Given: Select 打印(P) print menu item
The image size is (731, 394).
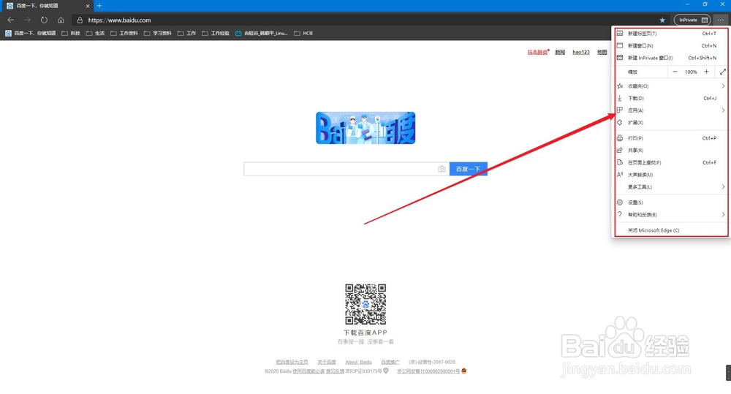Looking at the screenshot, I should tap(670, 138).
